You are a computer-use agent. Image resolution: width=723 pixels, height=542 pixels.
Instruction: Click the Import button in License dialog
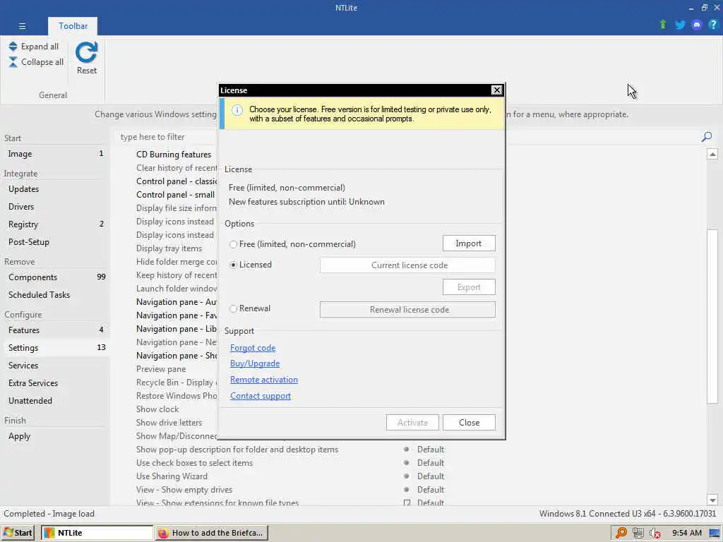469,243
